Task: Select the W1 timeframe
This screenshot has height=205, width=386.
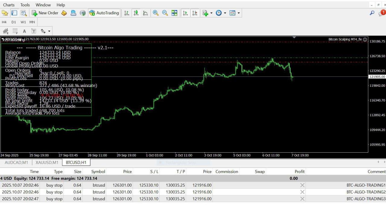Action: coord(23,22)
